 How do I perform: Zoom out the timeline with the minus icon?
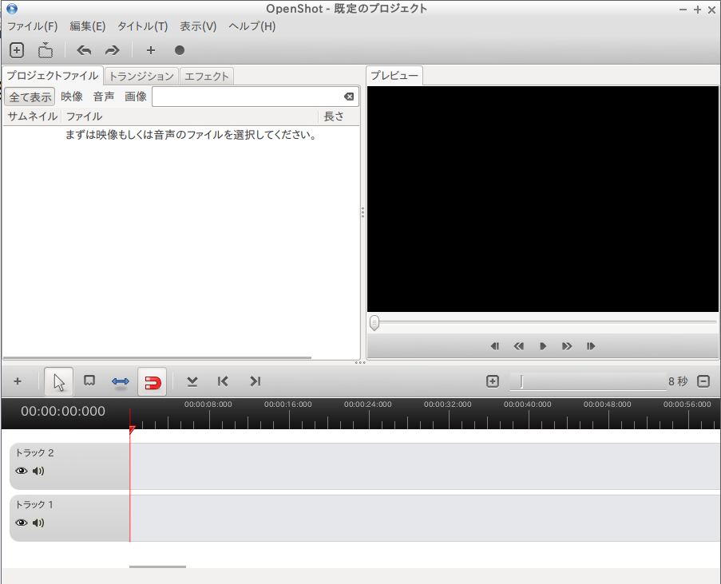(x=703, y=381)
